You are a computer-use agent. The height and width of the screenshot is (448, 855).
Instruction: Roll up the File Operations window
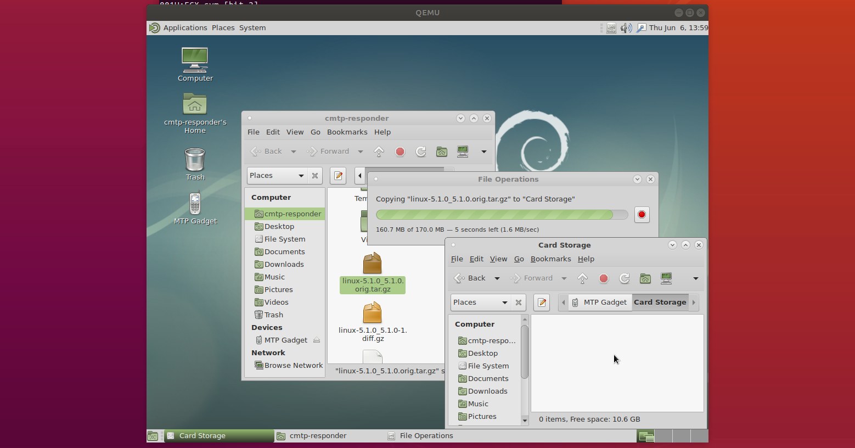coord(637,180)
